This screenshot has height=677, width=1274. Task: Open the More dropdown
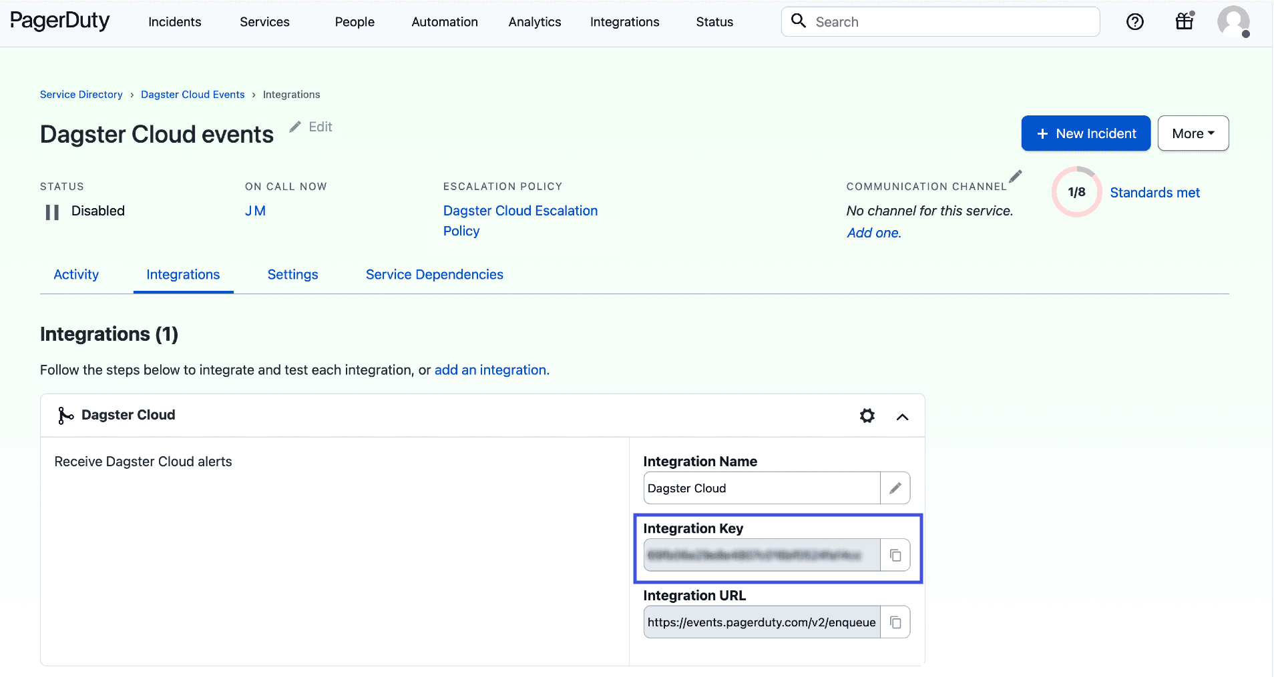(1193, 133)
